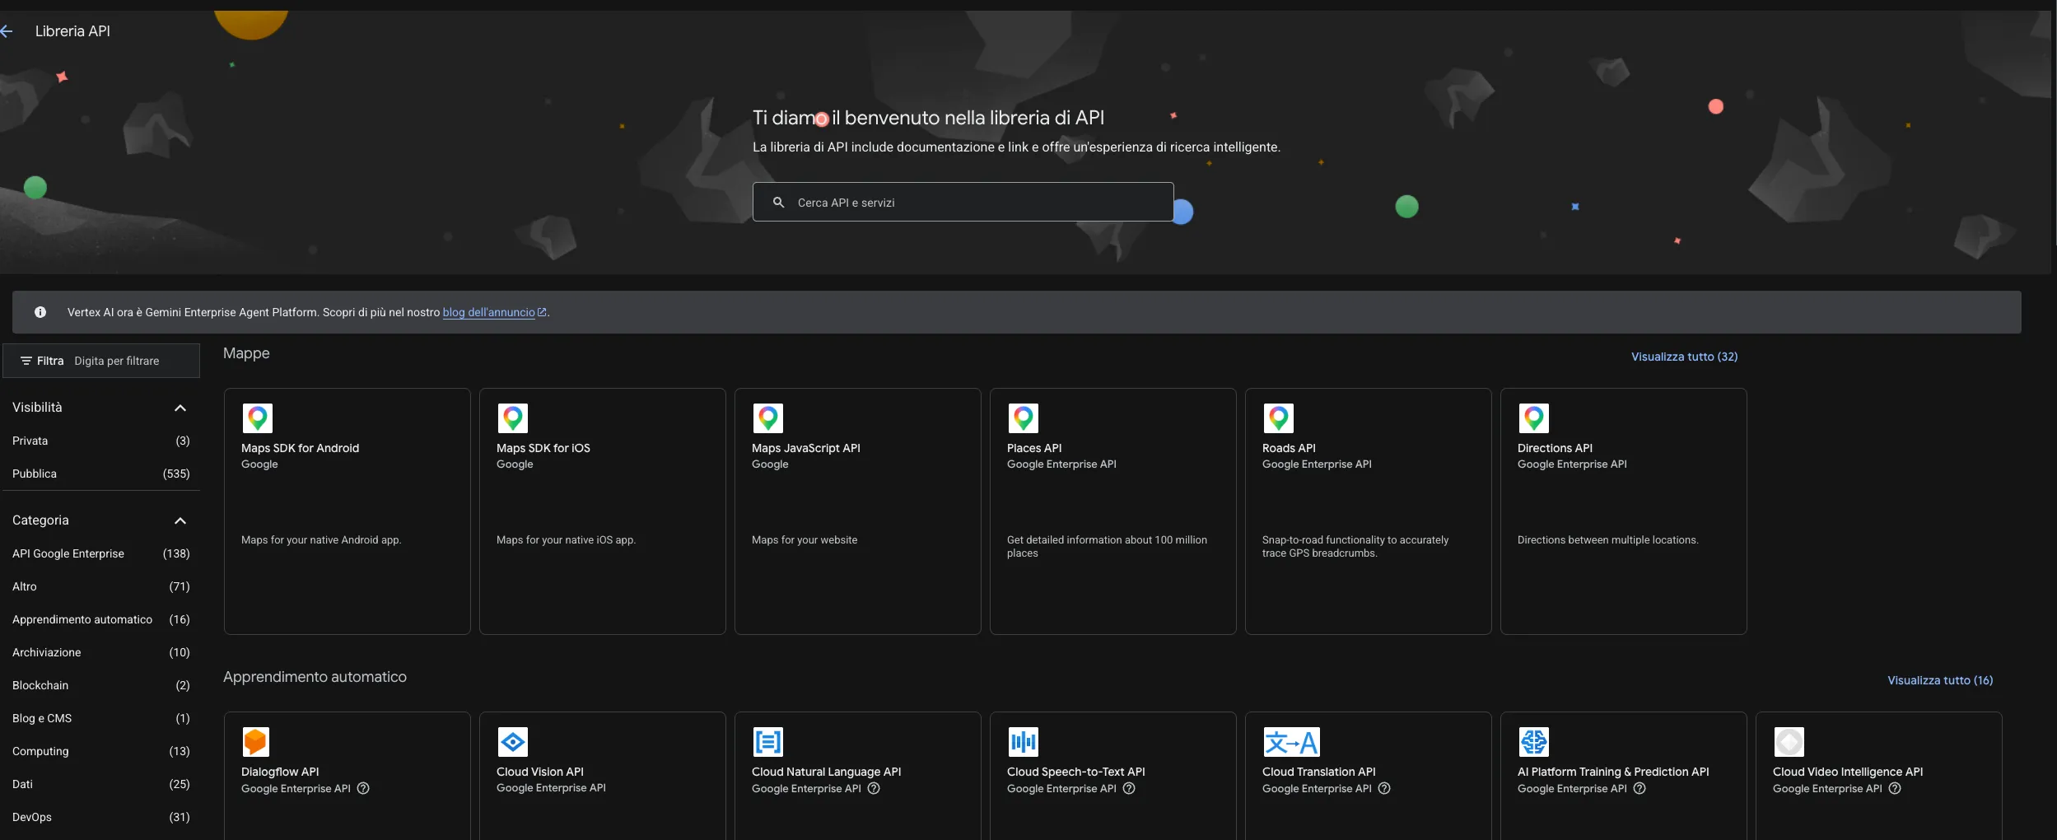Click help icon under AI Platform Training API
The width and height of the screenshot is (2057, 840).
[1640, 788]
